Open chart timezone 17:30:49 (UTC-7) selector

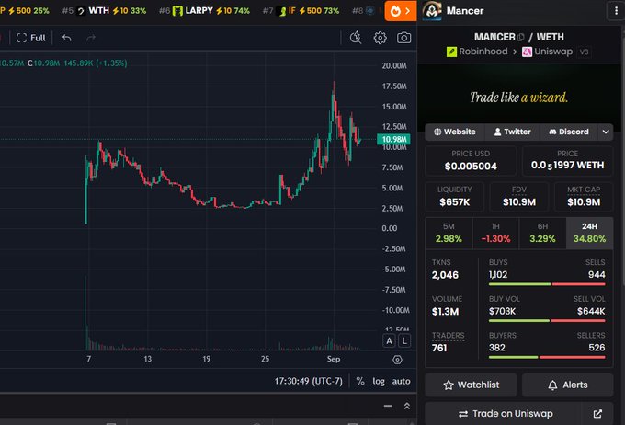click(x=308, y=381)
